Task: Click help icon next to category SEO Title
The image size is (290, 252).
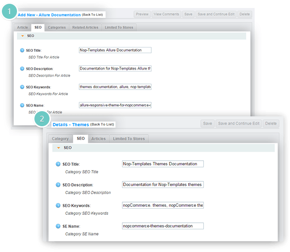Action: click(58, 164)
